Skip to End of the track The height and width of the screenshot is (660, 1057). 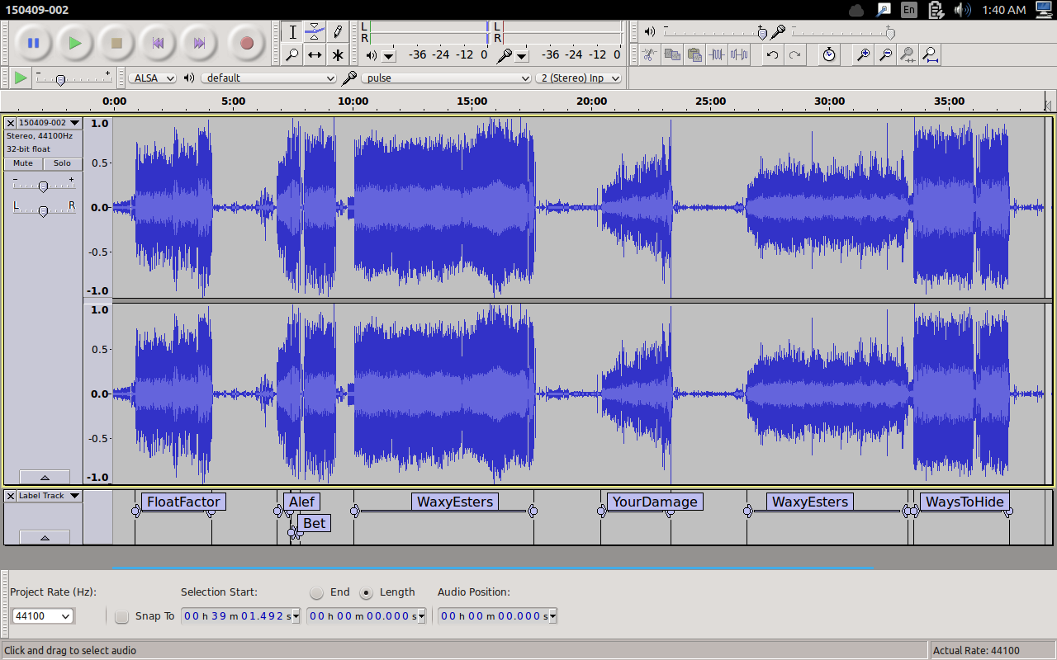pos(199,43)
